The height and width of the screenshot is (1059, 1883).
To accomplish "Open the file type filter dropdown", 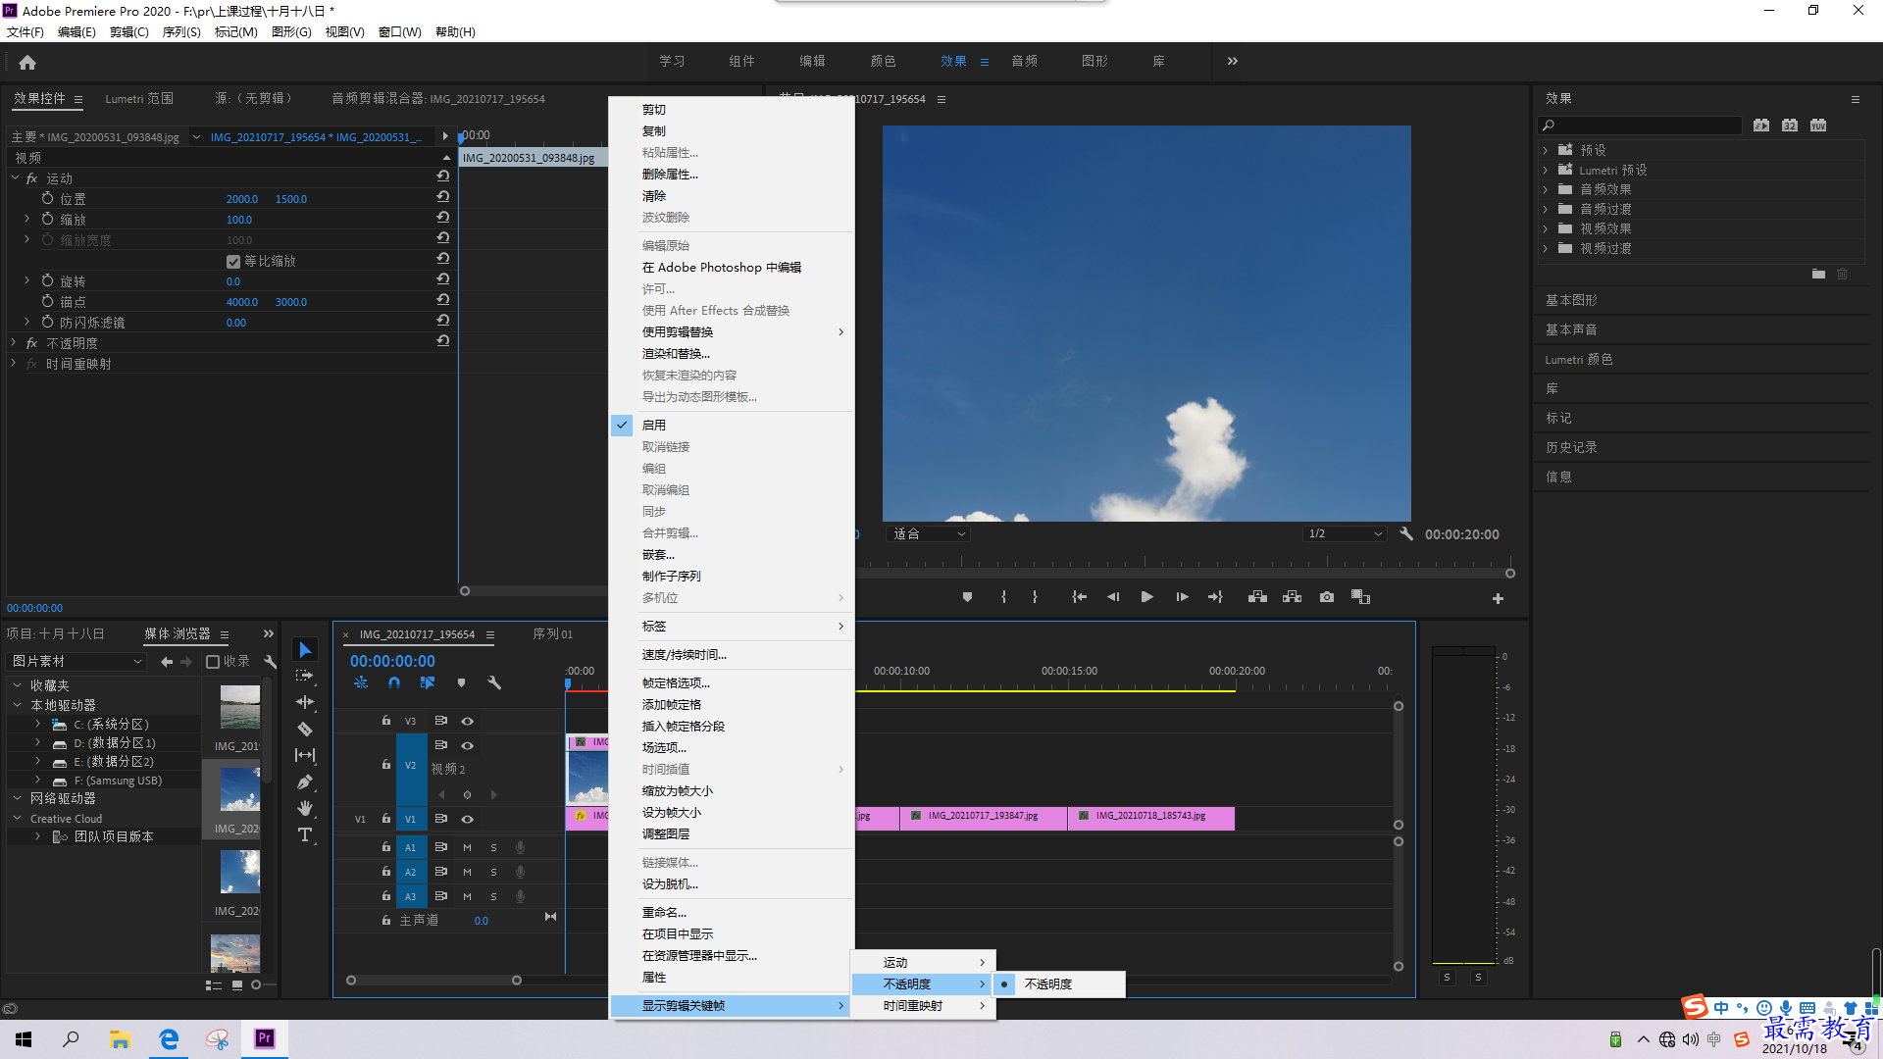I will pos(76,662).
